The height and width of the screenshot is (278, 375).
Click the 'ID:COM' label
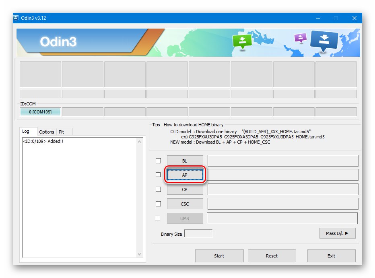[28, 104]
